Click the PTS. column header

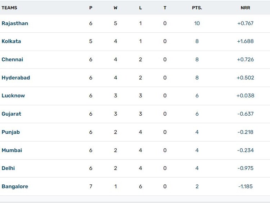(x=197, y=8)
